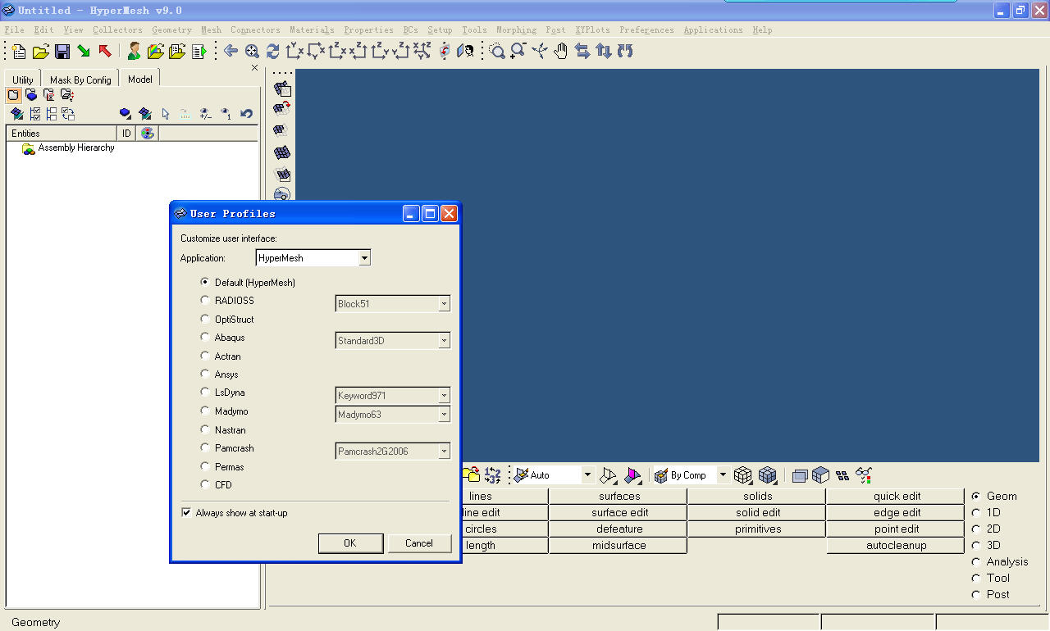The width and height of the screenshot is (1050, 631).
Task: Open the Preferences menu
Action: click(646, 30)
